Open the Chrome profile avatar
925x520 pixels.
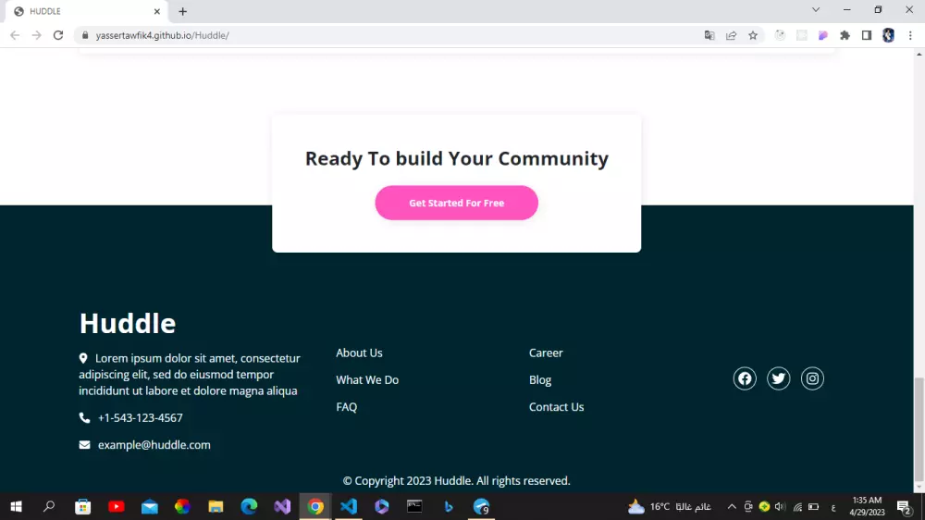click(x=888, y=35)
